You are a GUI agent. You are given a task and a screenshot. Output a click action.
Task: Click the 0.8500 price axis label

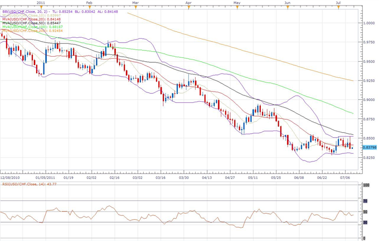[370, 138]
